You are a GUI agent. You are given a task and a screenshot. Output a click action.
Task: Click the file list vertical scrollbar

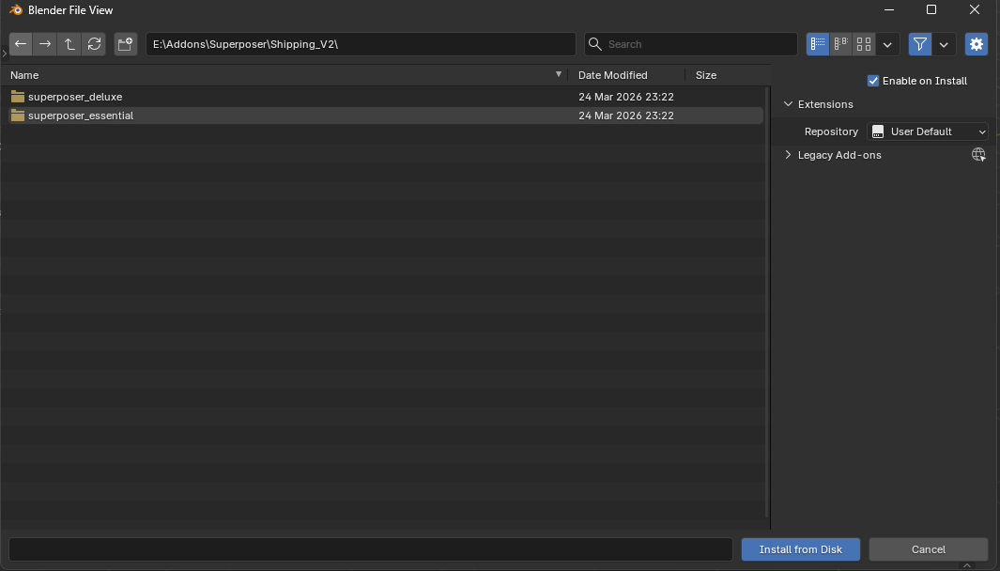(766, 303)
